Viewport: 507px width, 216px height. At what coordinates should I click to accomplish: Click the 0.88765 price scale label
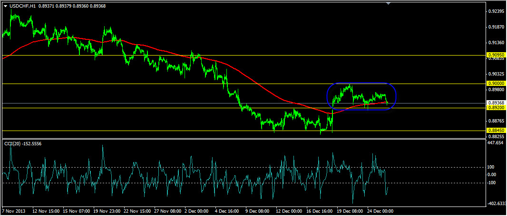click(x=497, y=121)
